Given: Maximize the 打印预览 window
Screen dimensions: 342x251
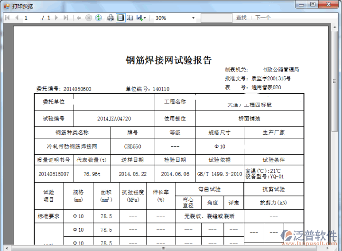Looking at the screenshot, I should (x=313, y=4).
